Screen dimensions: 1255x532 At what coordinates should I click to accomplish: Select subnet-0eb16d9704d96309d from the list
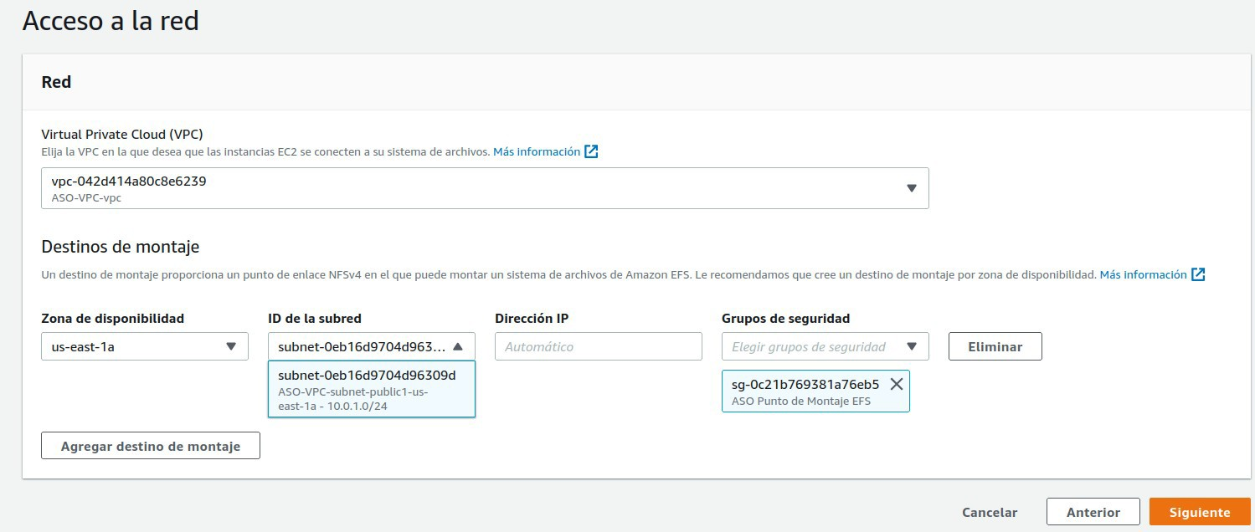point(371,389)
